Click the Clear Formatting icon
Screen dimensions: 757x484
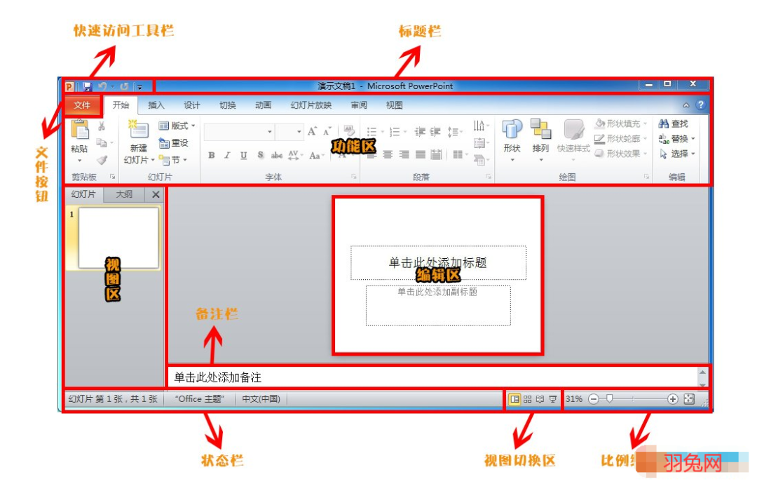[349, 130]
